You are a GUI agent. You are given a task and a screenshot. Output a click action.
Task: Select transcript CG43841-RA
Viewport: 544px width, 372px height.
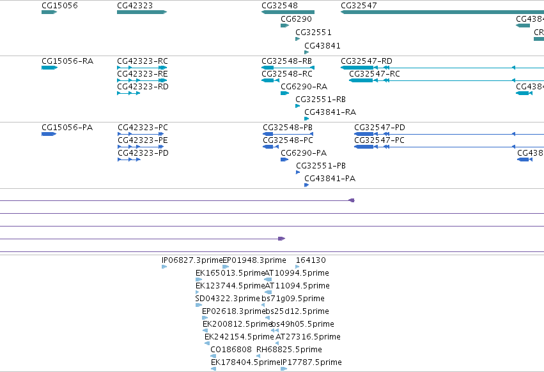pyautogui.click(x=306, y=119)
